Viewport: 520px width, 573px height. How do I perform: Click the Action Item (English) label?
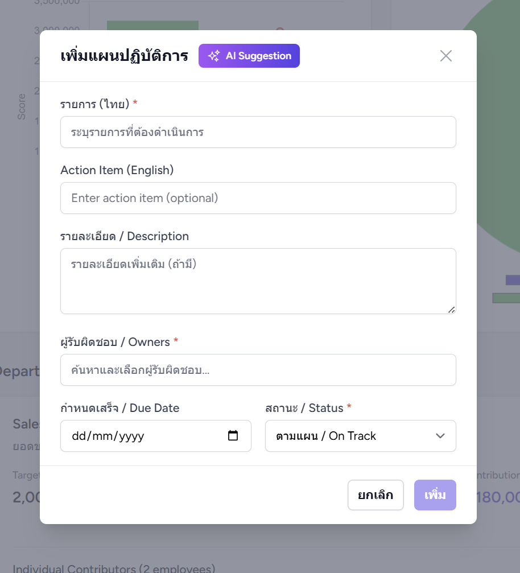[x=117, y=170]
